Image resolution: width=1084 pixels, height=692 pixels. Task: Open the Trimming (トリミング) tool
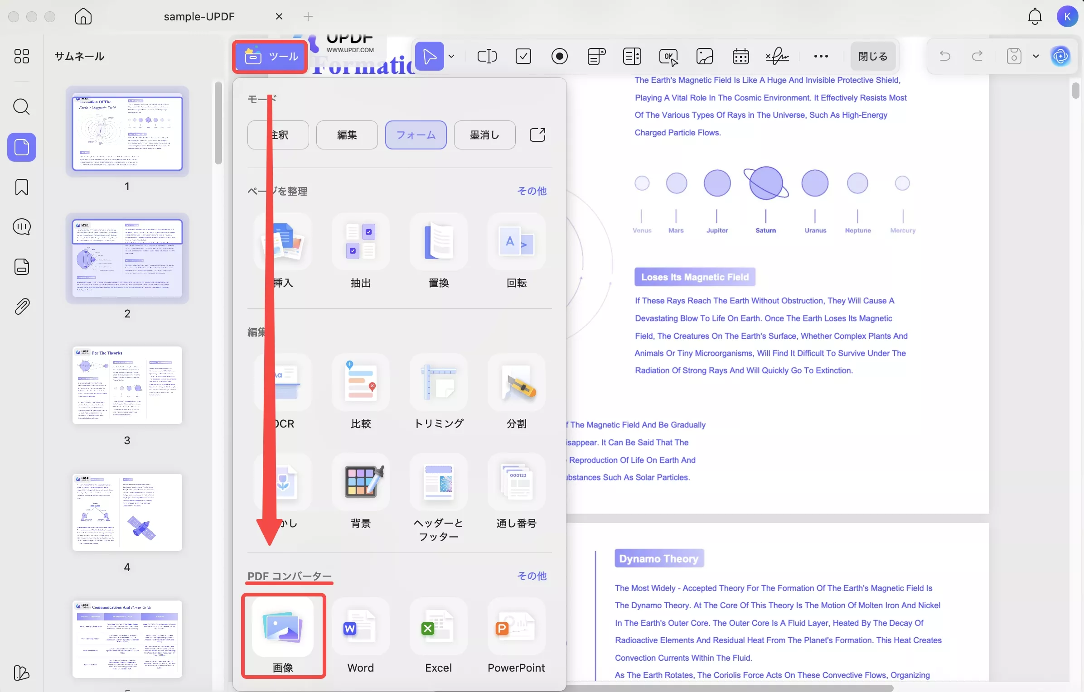tap(438, 383)
